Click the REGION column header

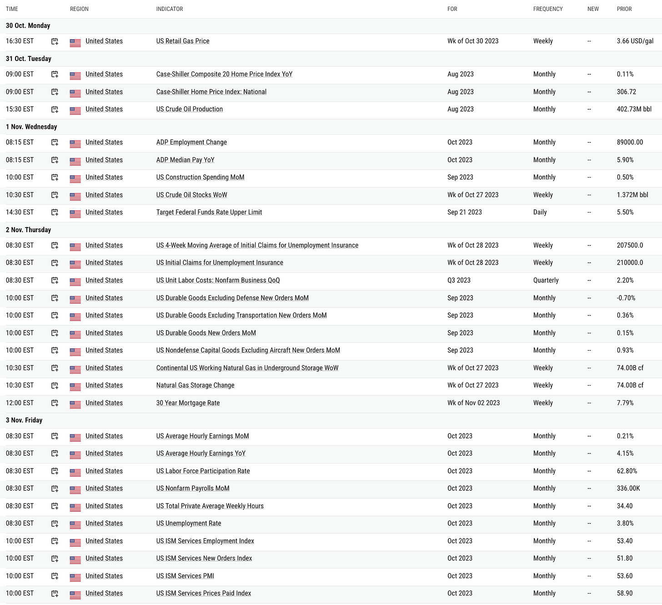click(x=79, y=9)
